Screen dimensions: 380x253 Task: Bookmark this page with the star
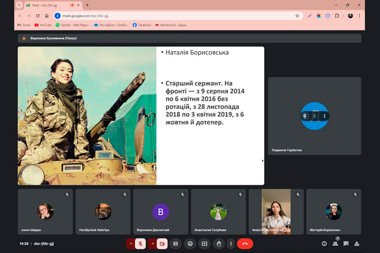point(297,16)
